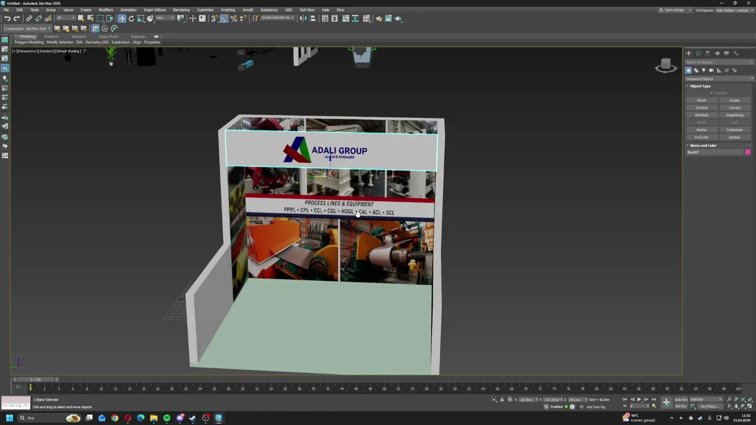Open the Create tab plus icon
The width and height of the screenshot is (756, 425).
[688, 53]
